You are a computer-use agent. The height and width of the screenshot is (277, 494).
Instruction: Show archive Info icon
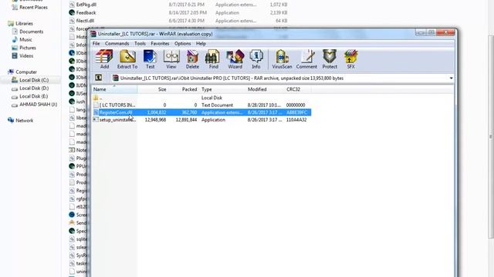[x=255, y=59]
